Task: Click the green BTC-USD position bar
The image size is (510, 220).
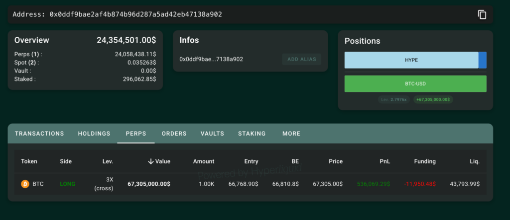Action: coord(415,84)
